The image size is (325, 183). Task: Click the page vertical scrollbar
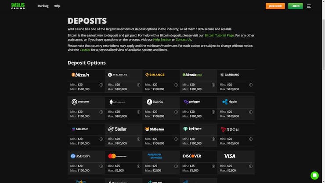(x=323, y=45)
